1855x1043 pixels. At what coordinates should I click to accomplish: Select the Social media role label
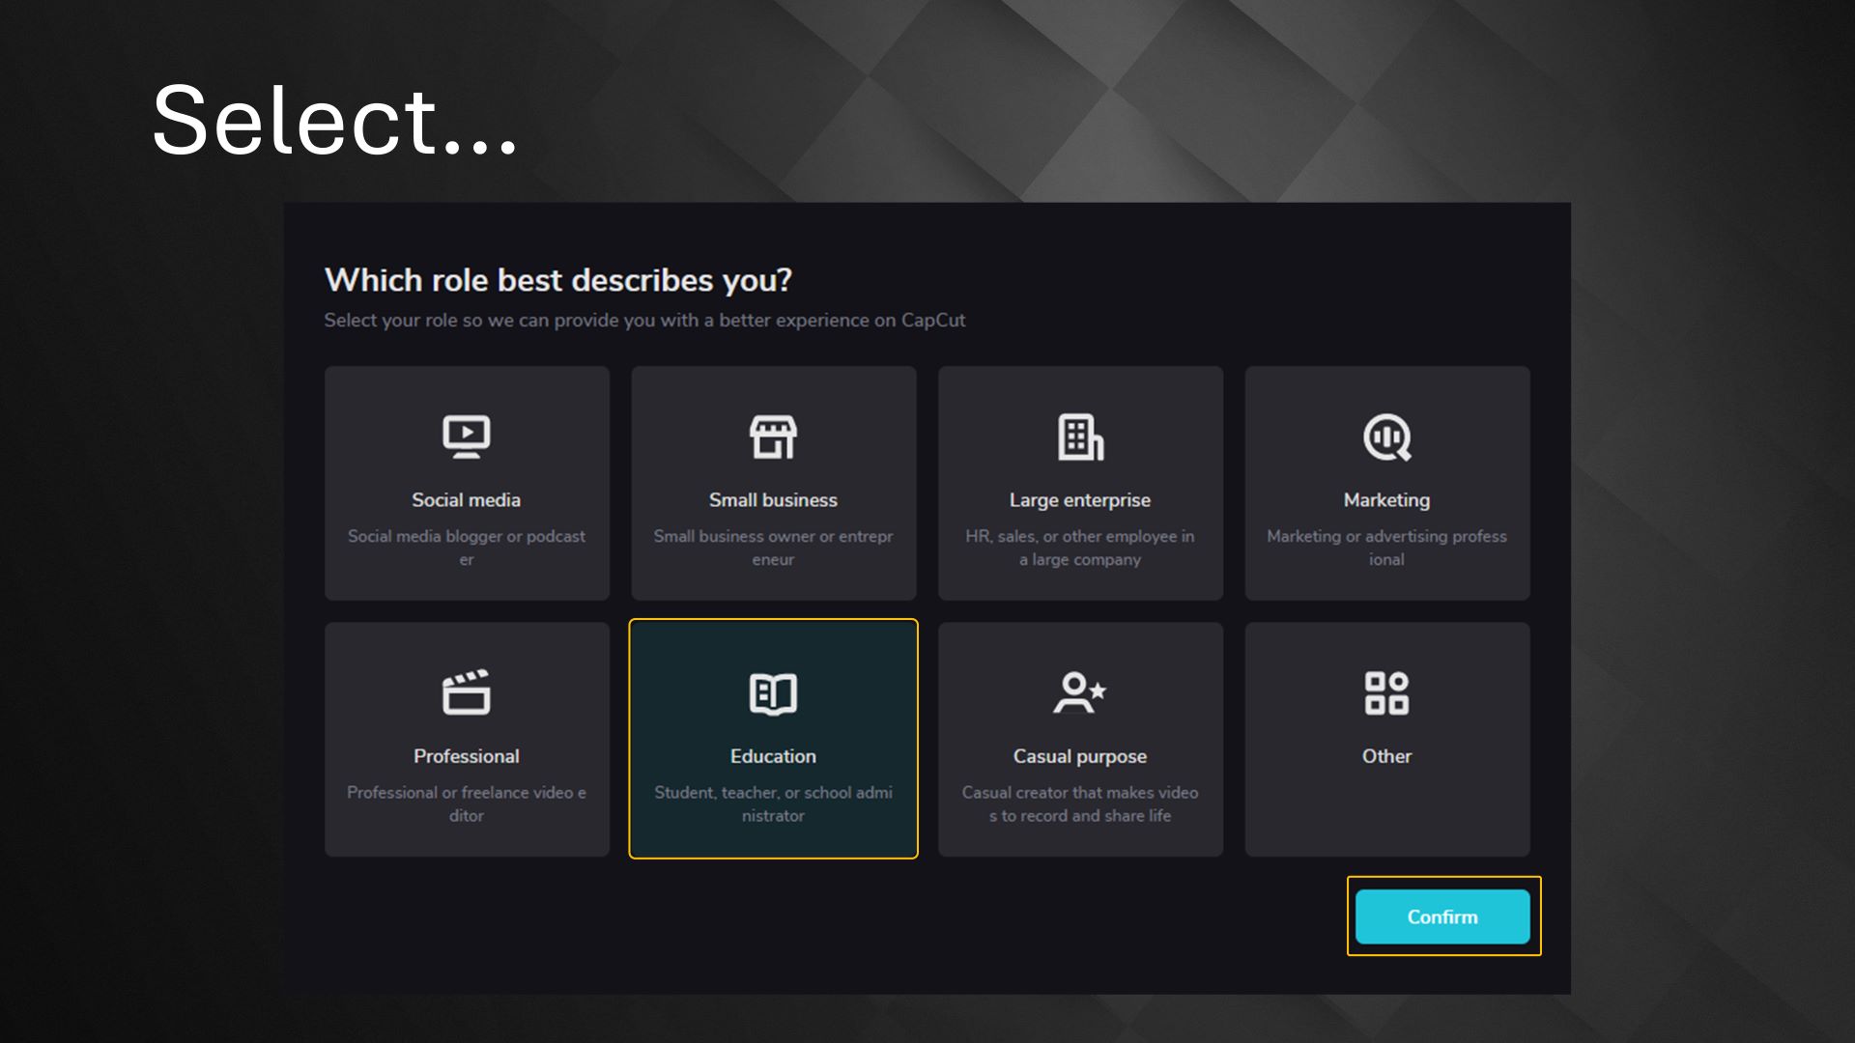click(x=466, y=500)
